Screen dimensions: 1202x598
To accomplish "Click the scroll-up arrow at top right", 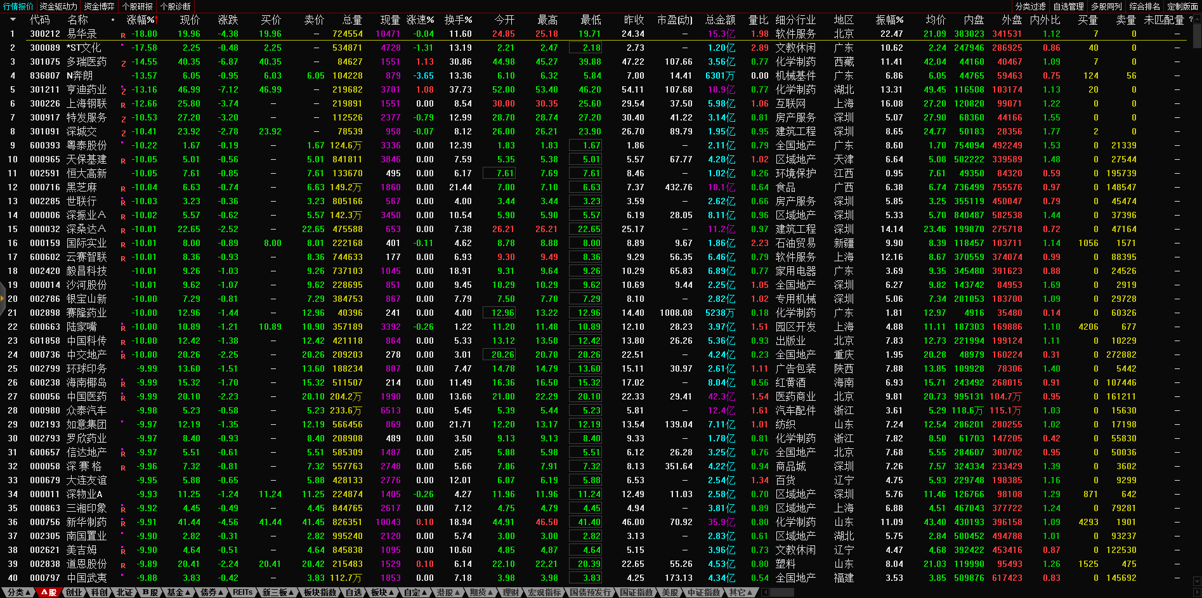I will tap(1197, 19).
